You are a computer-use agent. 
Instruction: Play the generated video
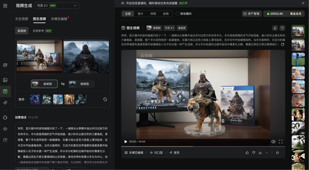pos(126,142)
